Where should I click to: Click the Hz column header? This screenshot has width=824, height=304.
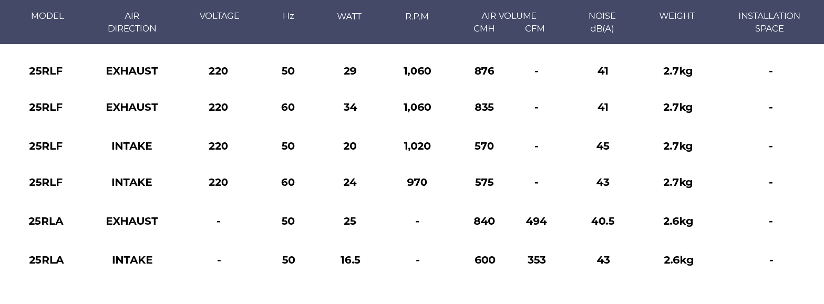[x=288, y=16]
